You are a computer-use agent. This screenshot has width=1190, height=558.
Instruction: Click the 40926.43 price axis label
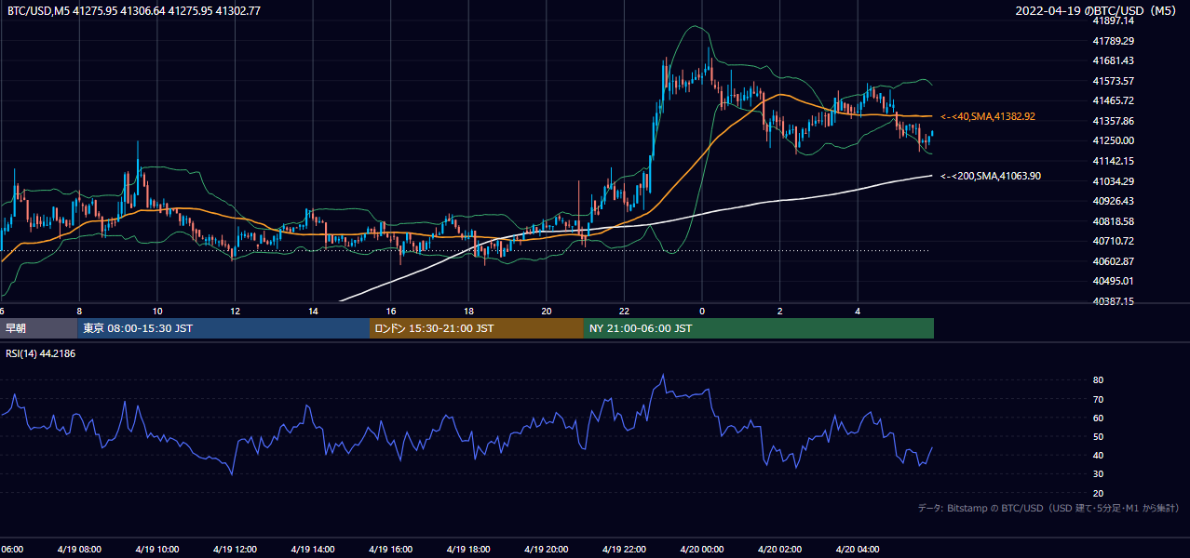pos(1114,201)
